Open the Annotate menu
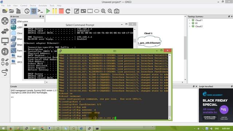This screenshot has height=131, width=233. (43, 5)
